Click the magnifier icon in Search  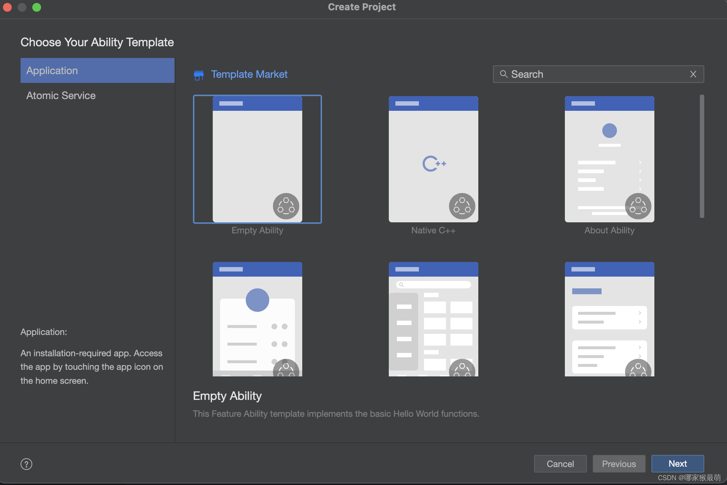[x=504, y=74]
